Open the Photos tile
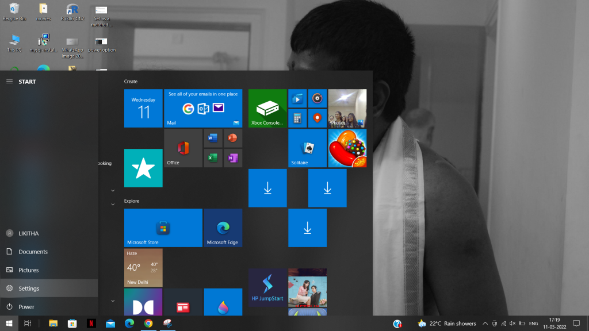The height and width of the screenshot is (331, 589). point(347,109)
